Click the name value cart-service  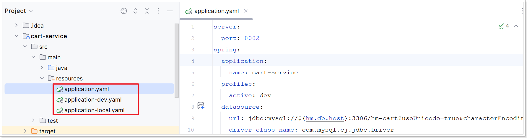point(275,73)
